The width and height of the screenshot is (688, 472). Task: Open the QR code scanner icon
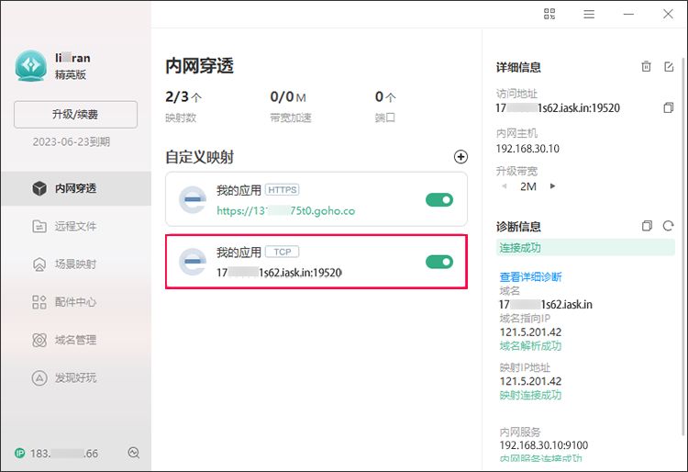coord(549,14)
